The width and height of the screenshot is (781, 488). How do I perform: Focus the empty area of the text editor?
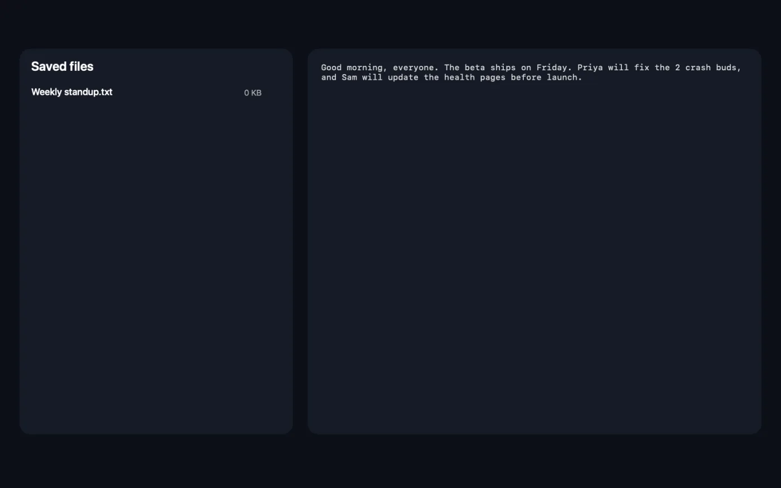tap(534, 257)
